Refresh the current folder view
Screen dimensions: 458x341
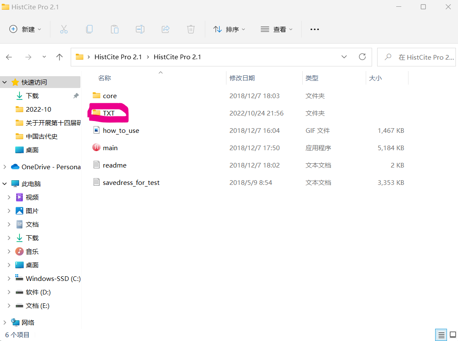(362, 57)
